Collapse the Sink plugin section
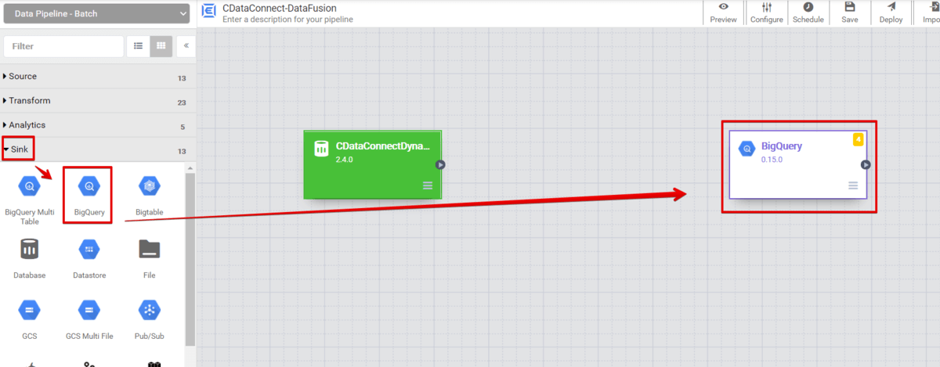940x367 pixels. 96,149
